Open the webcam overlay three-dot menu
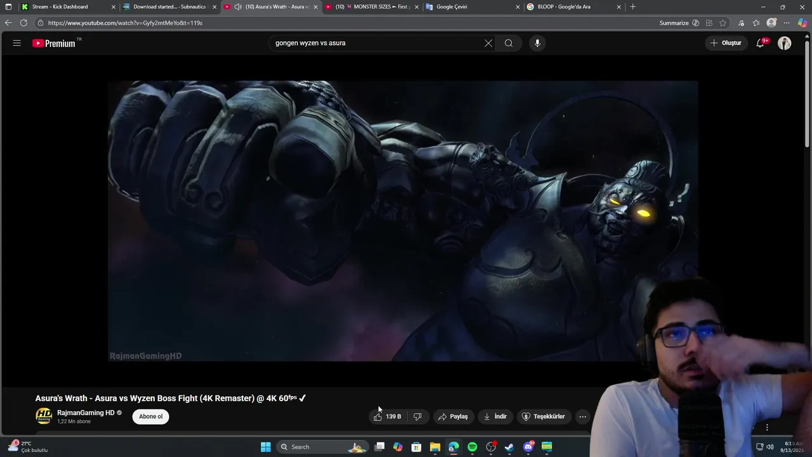This screenshot has width=812, height=457. pos(767,428)
